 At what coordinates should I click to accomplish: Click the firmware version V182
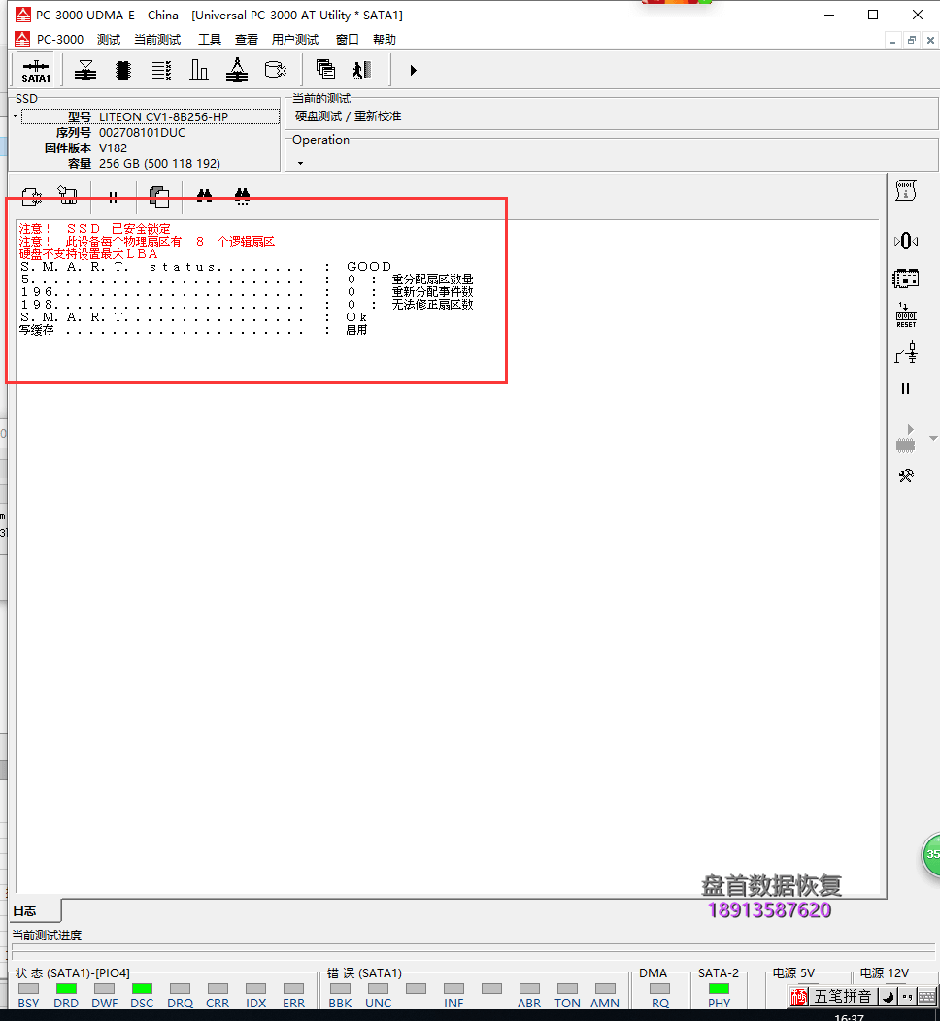(x=113, y=148)
